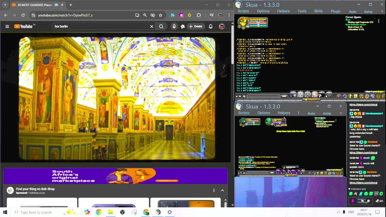This screenshot has width=386, height=217.
Task: Open Helpers menu in lower Skua window
Action: (284, 113)
